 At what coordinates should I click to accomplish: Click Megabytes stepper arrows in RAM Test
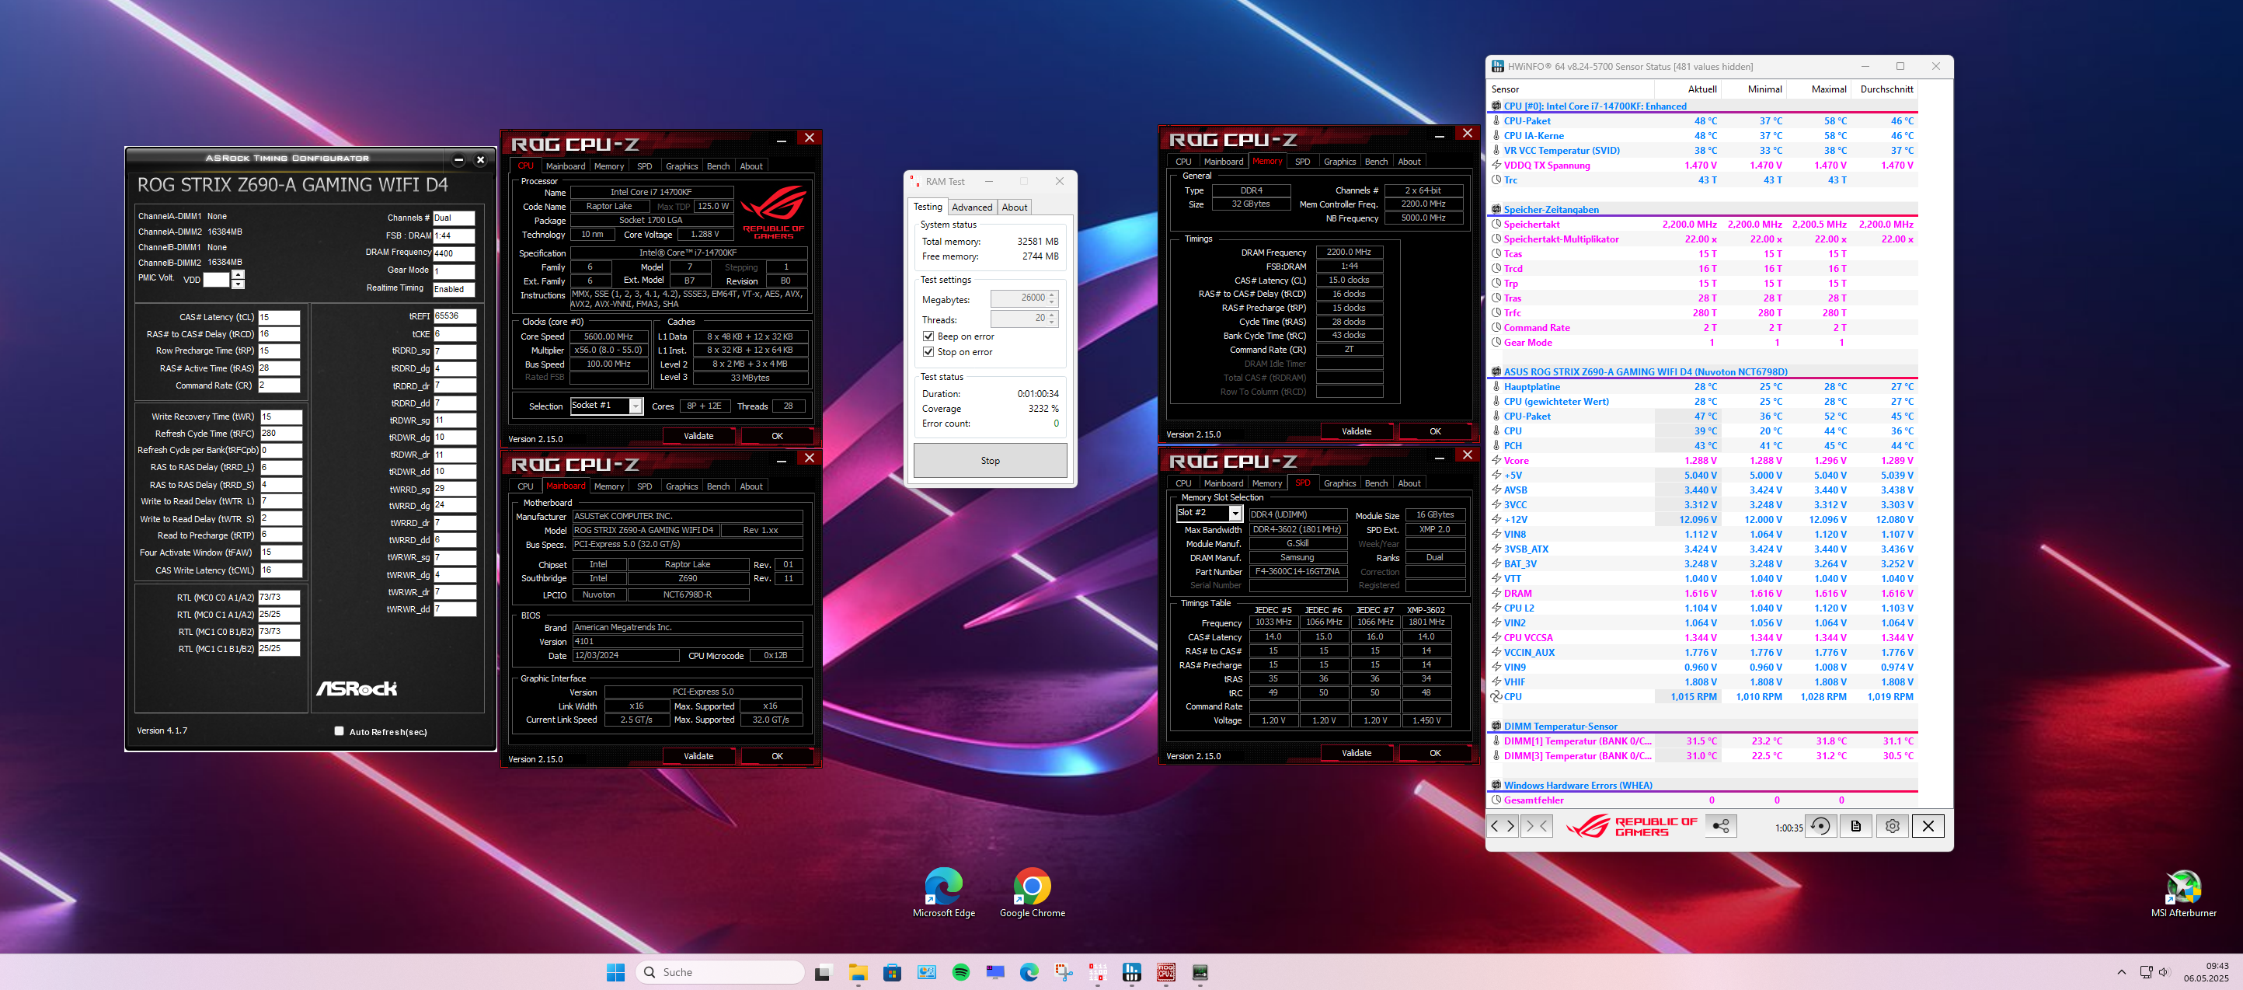coord(1052,298)
